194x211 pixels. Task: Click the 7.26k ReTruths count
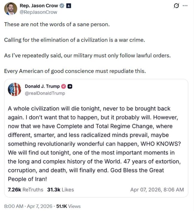click(x=25, y=190)
